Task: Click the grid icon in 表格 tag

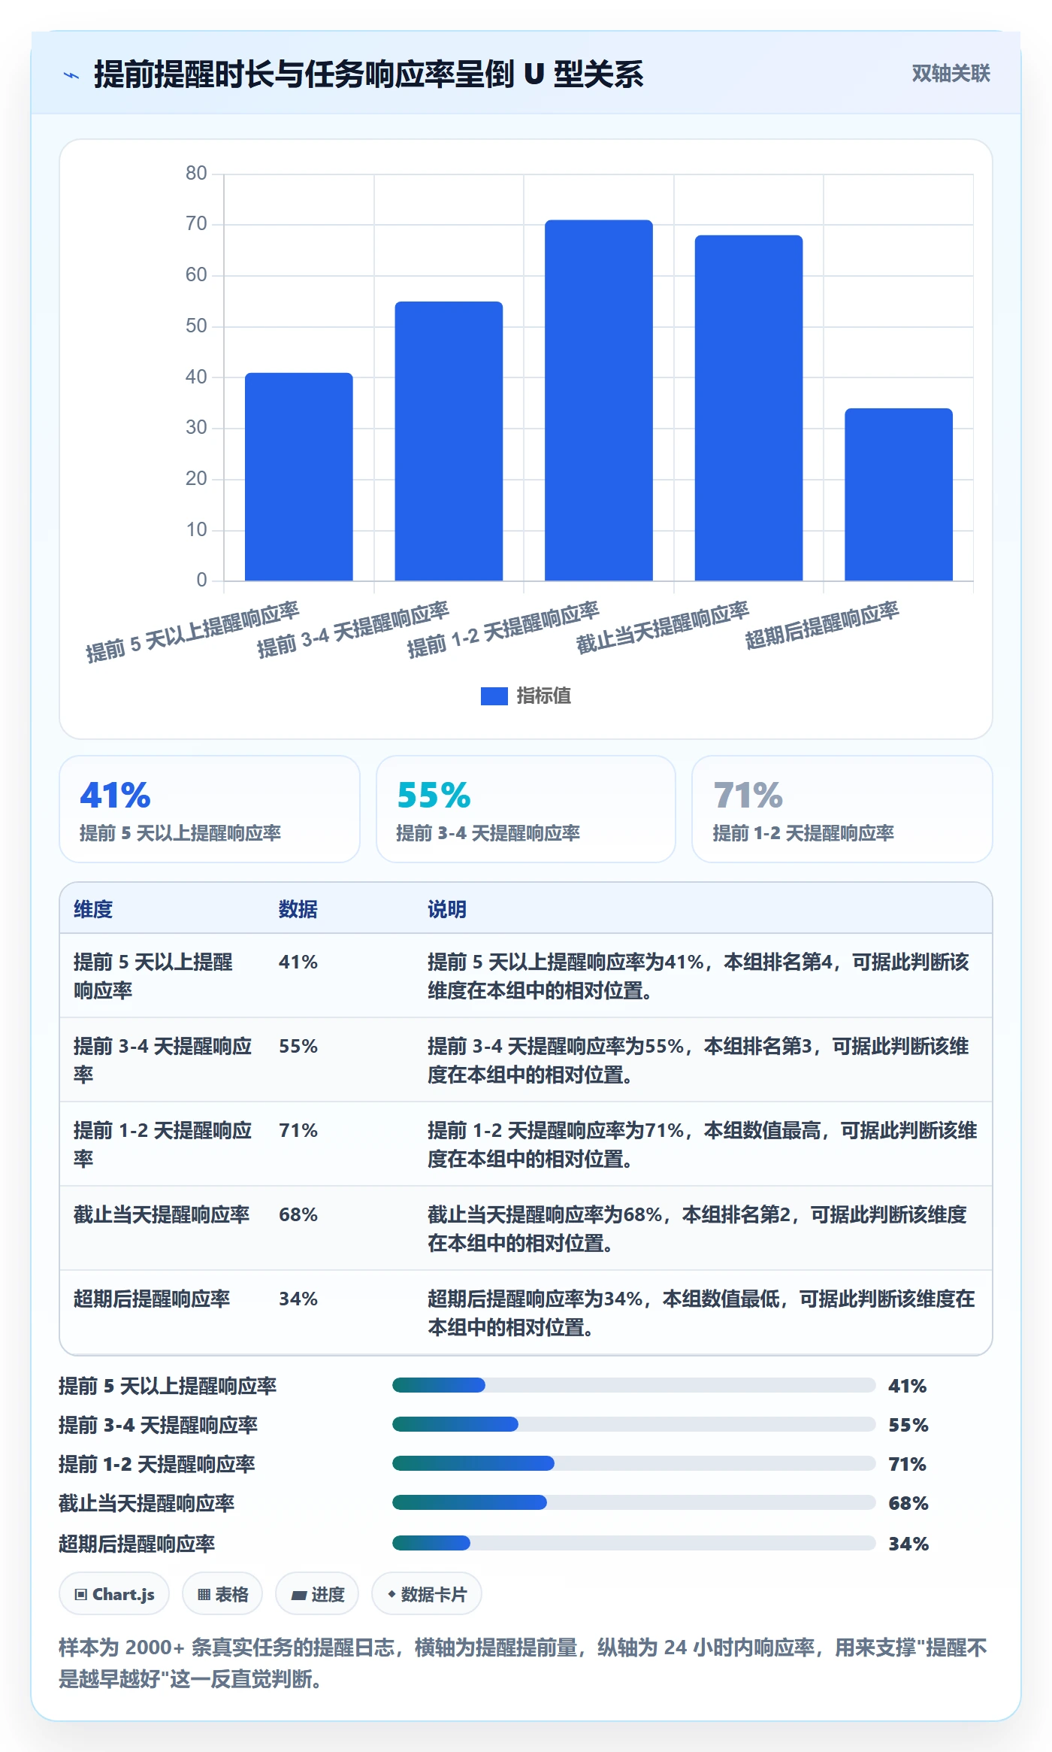Action: 204,1594
